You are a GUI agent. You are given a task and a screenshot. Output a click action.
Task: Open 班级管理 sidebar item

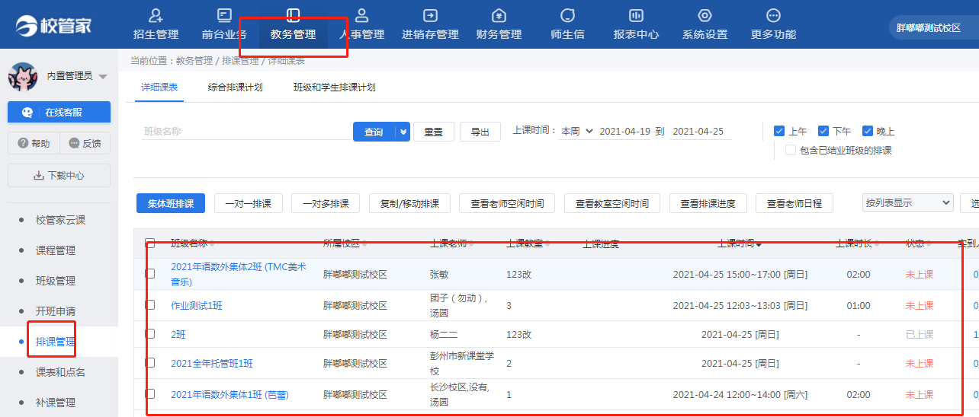click(56, 281)
